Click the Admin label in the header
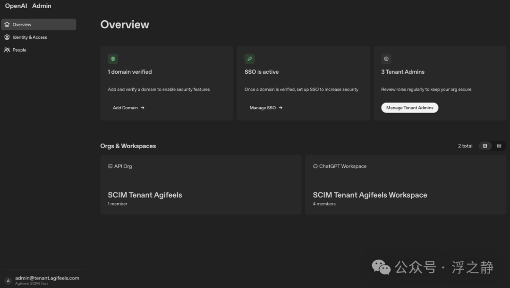 click(42, 6)
